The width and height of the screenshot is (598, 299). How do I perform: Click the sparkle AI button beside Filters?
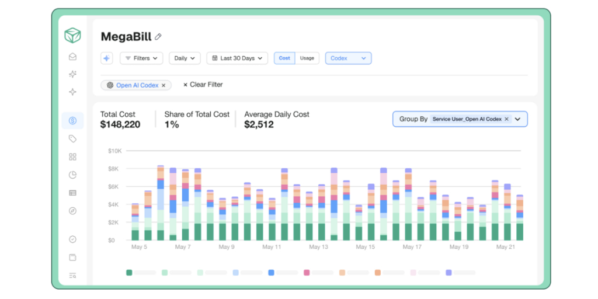click(106, 58)
